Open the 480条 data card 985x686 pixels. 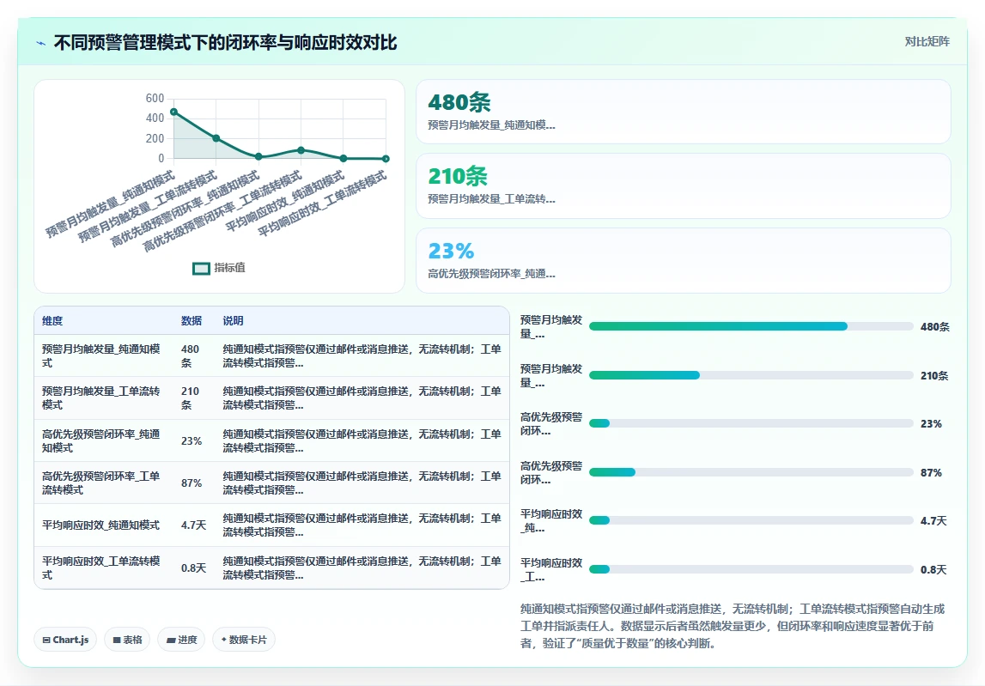(x=684, y=112)
